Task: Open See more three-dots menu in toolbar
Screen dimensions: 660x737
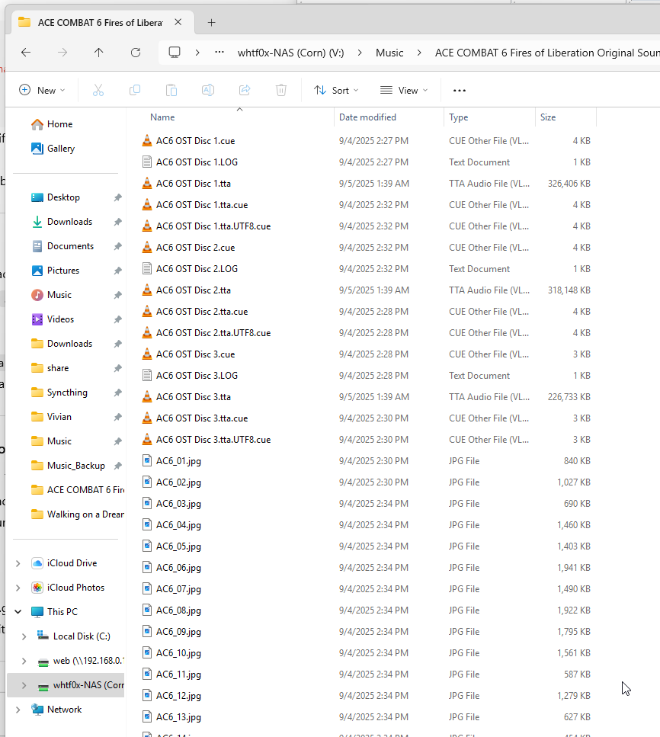Action: click(x=459, y=90)
